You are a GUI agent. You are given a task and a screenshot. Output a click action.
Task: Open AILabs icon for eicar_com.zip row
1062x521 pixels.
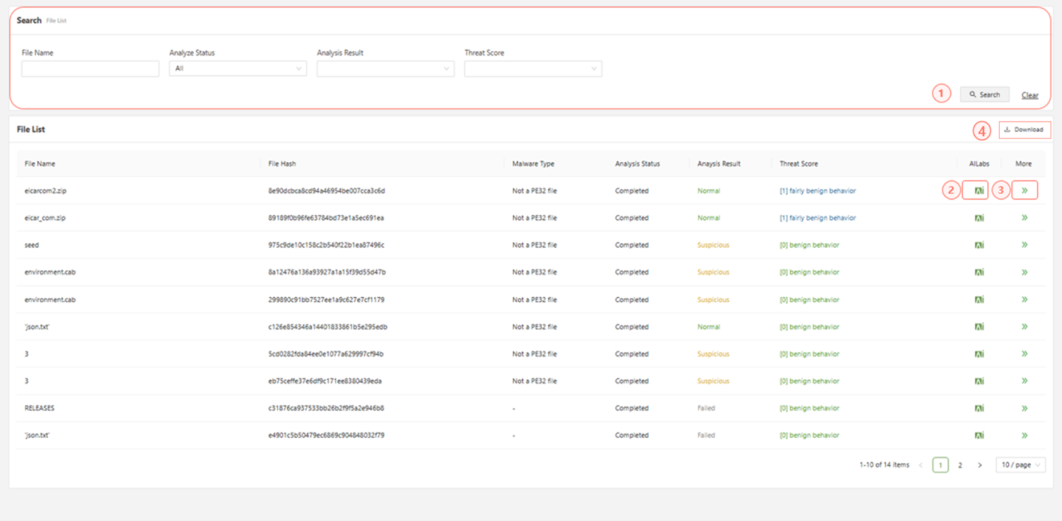(979, 218)
